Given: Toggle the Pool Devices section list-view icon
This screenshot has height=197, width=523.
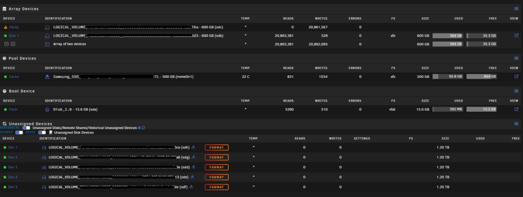Looking at the screenshot, I should [516, 59].
